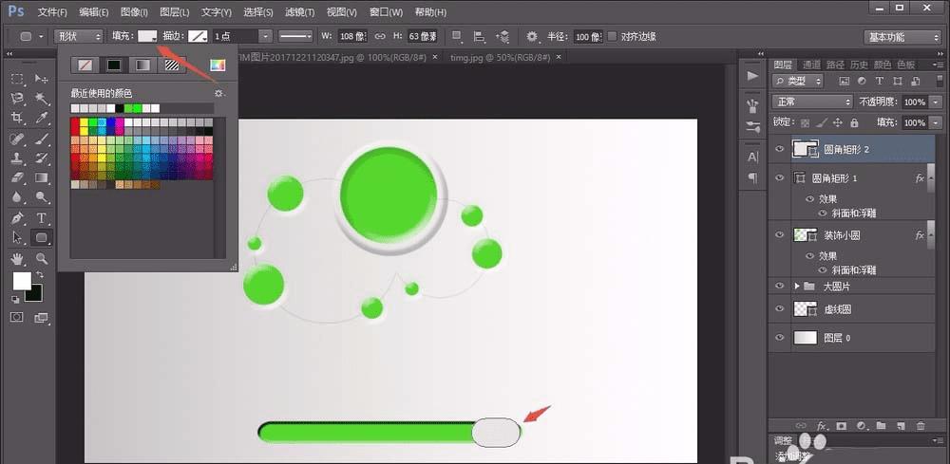The image size is (950, 464).
Task: Select the Eyedropper tool
Action: [x=41, y=118]
